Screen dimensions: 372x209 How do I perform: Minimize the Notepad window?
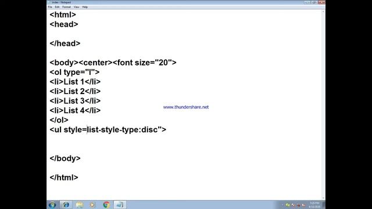(x=307, y=2)
